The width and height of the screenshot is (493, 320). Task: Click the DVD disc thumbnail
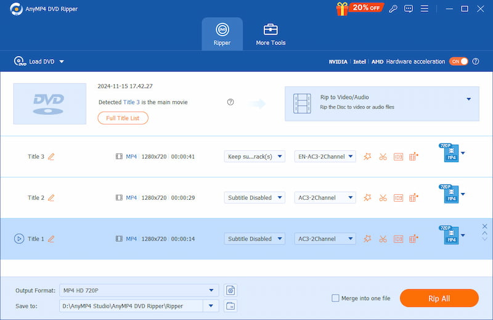click(x=49, y=103)
